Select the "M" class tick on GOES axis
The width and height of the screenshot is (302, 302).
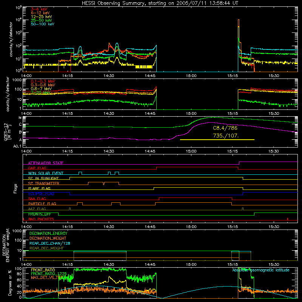click(20, 118)
